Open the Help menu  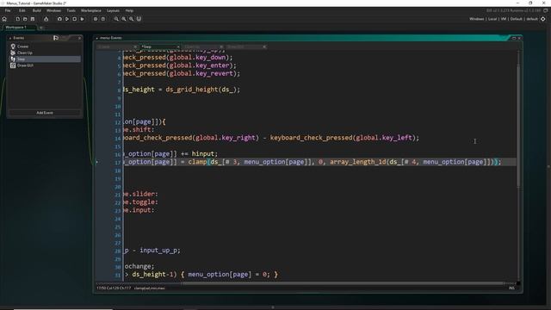(x=129, y=10)
